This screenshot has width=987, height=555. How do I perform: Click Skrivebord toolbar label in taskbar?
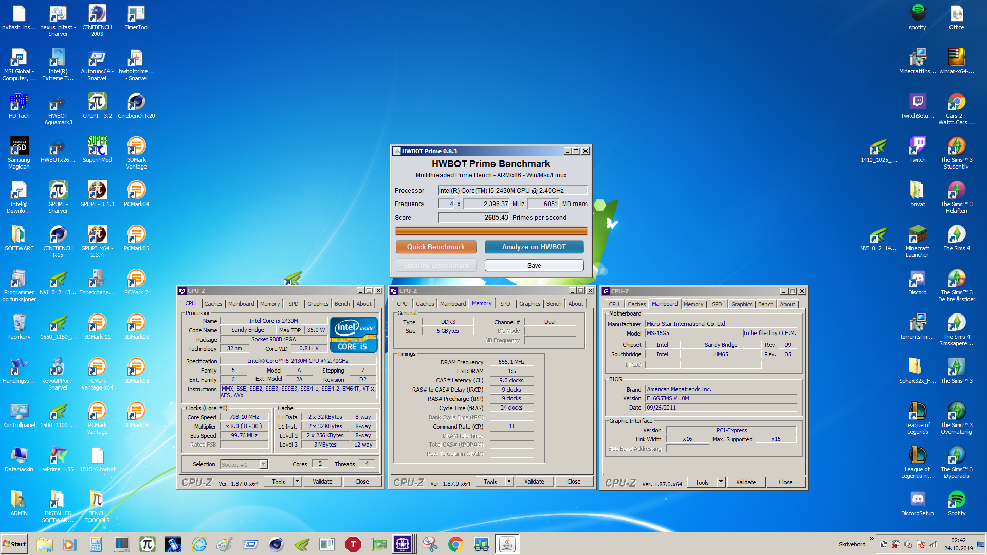852,544
